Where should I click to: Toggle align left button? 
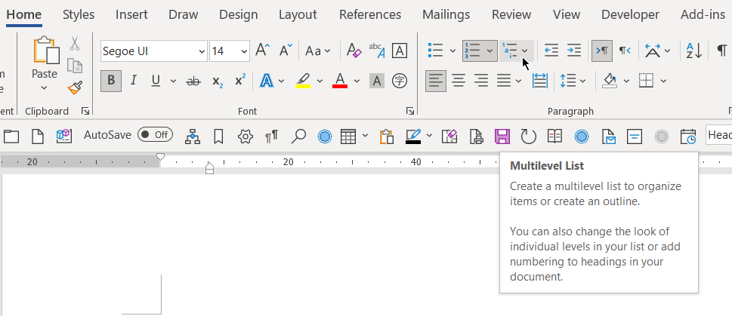436,81
